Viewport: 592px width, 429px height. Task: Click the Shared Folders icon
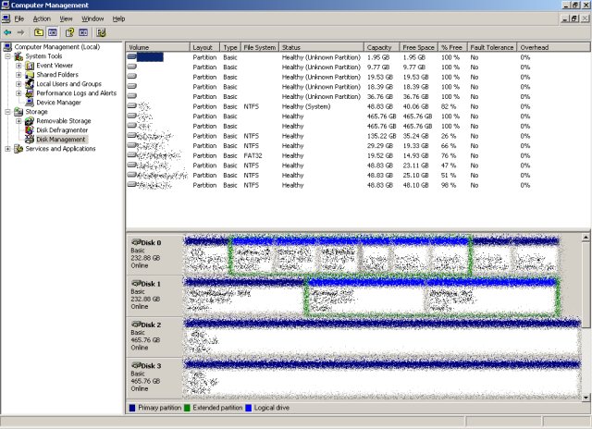pos(30,75)
